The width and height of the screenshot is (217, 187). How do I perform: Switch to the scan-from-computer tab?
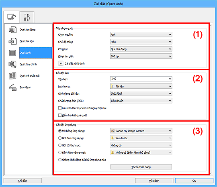click(12, 17)
